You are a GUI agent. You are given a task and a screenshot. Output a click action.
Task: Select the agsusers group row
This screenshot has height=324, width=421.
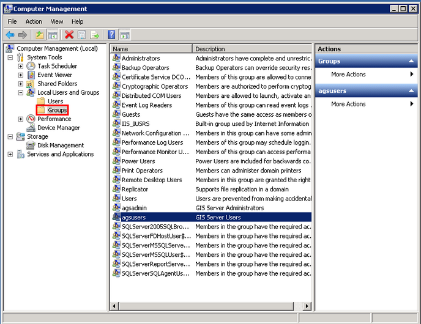tap(211, 217)
